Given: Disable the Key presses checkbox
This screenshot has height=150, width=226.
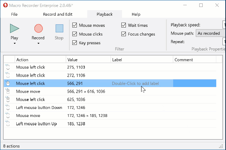Looking at the screenshot, I should (x=75, y=43).
